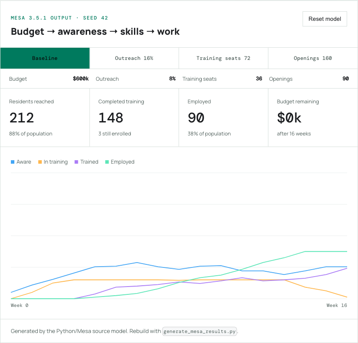Click the generate_mesa_results.py code snippet

coord(200,331)
